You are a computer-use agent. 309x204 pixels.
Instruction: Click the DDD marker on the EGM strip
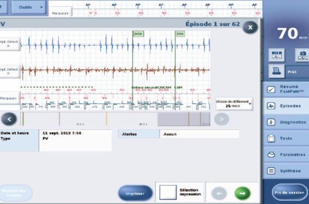138,34
